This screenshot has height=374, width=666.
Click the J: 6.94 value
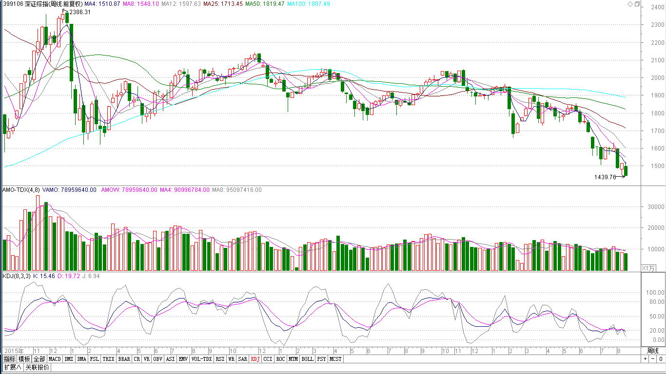pyautogui.click(x=91, y=276)
